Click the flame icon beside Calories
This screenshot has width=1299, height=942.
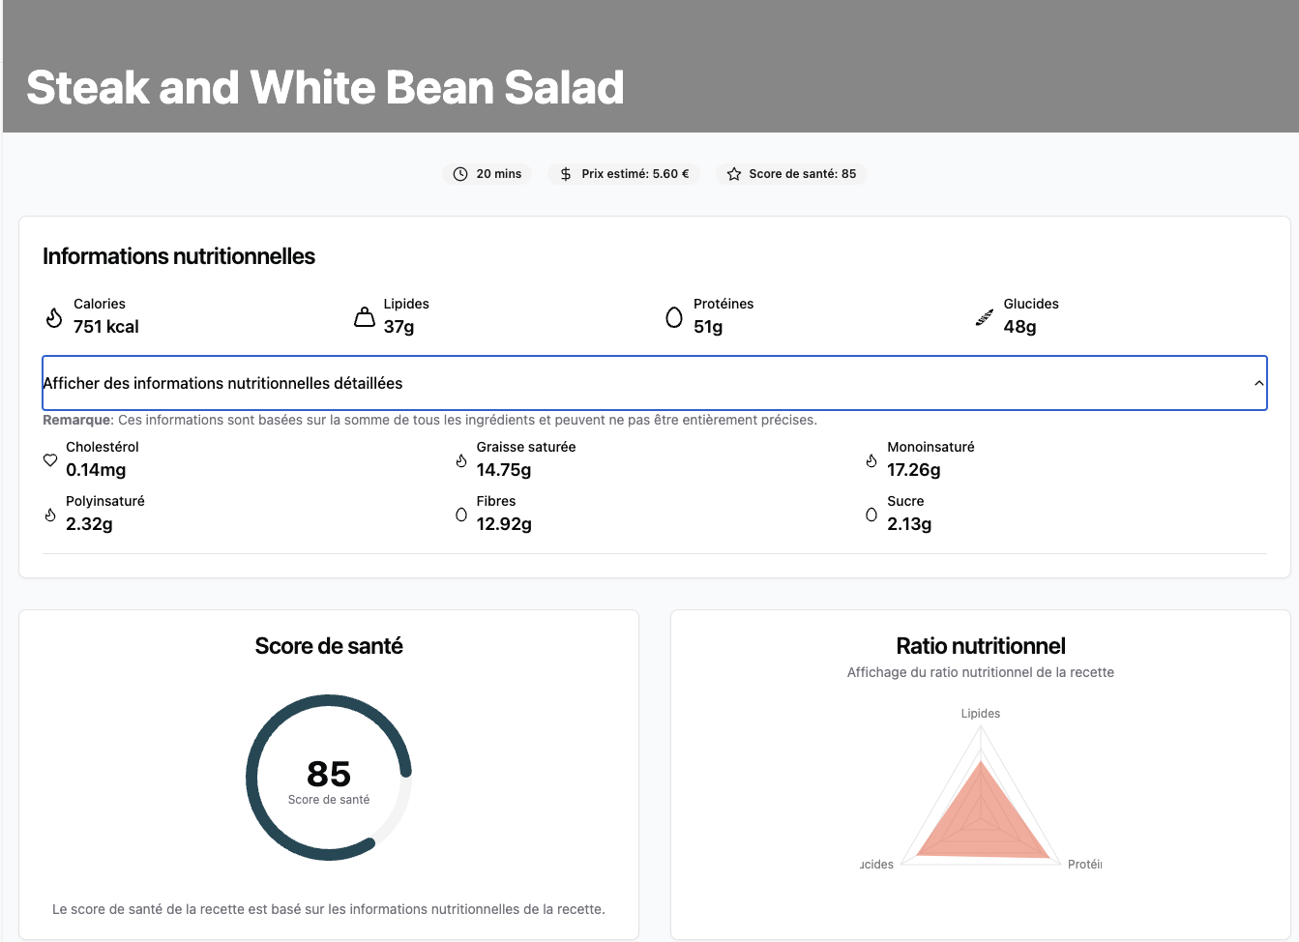54,317
